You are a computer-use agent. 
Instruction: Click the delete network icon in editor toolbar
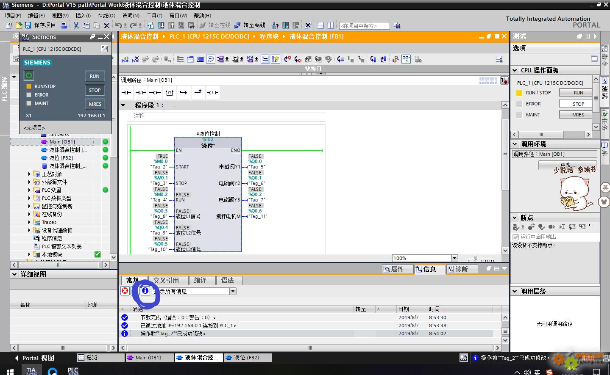coord(135,59)
